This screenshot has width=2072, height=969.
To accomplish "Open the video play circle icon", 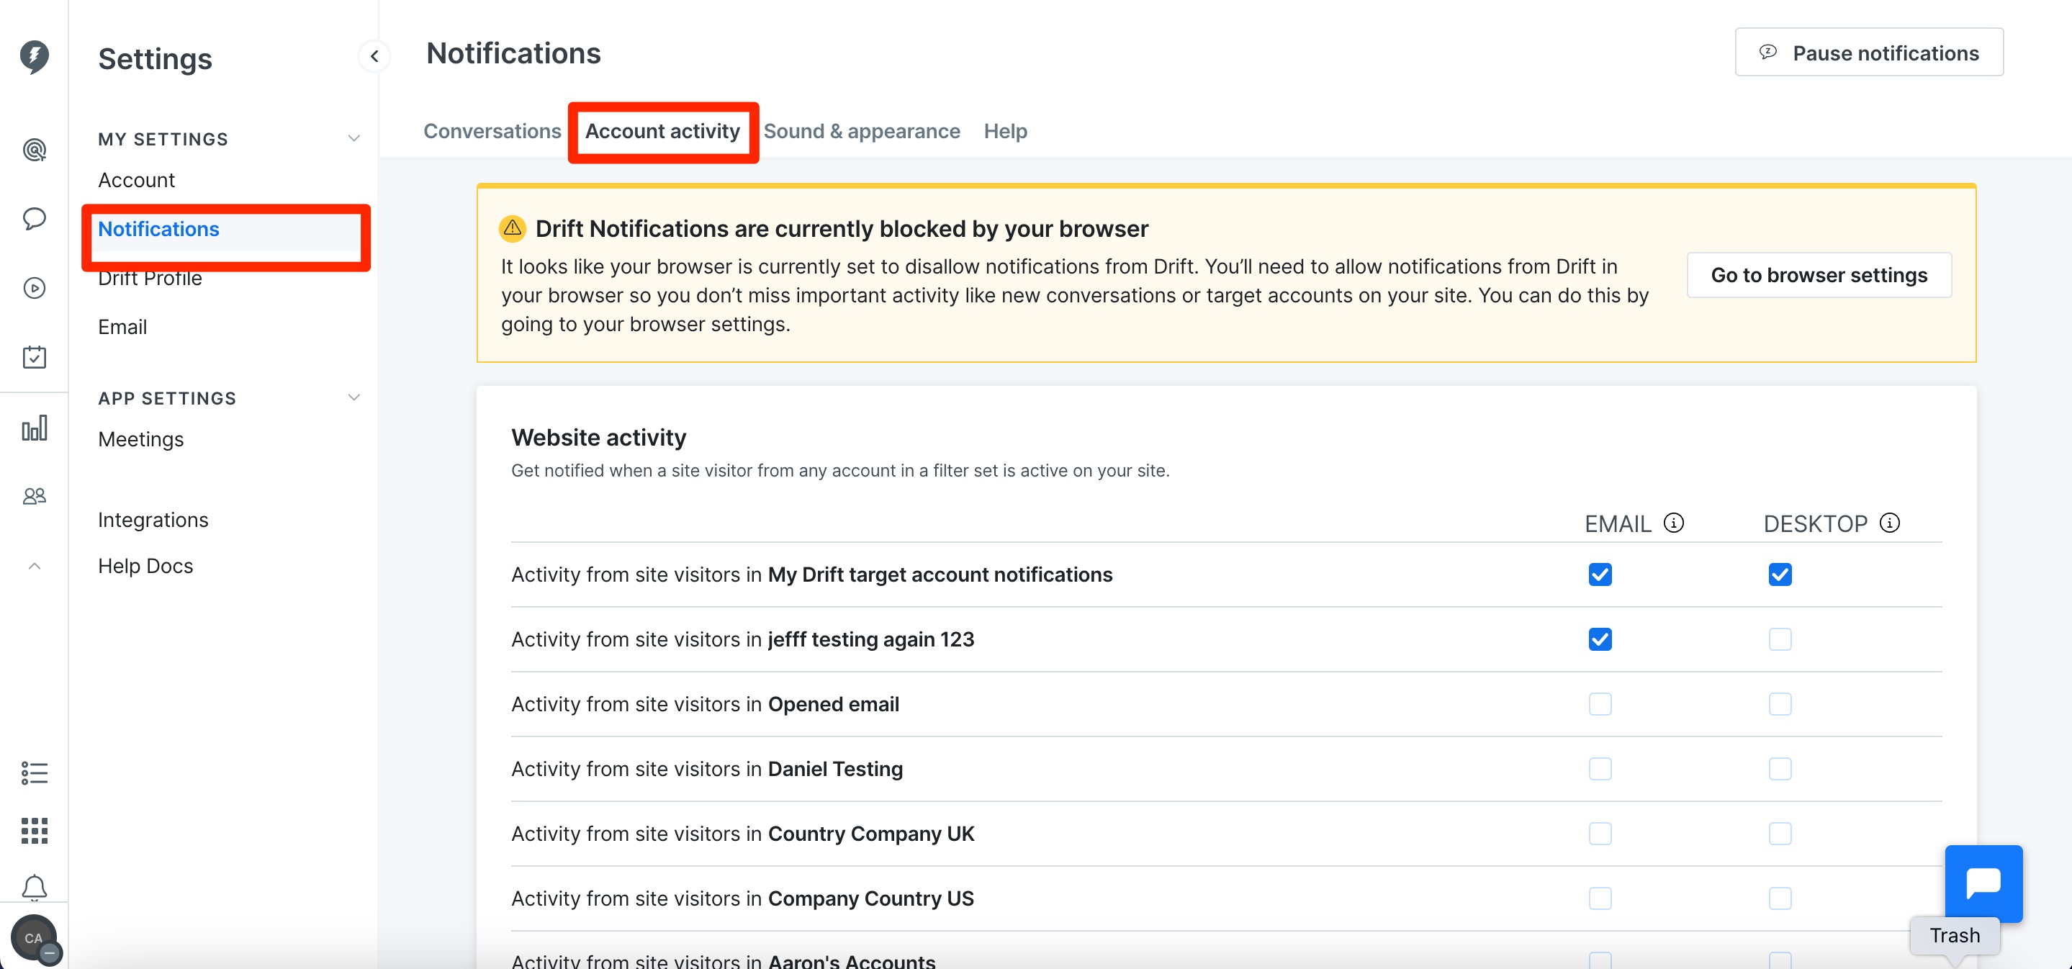I will [x=34, y=288].
